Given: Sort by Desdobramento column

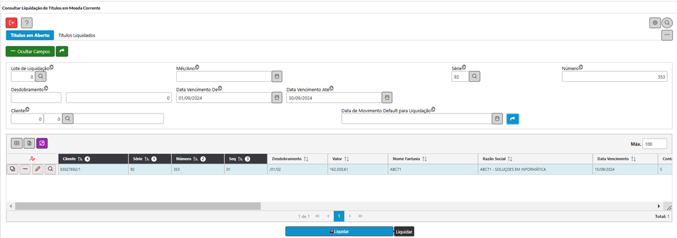Looking at the screenshot, I should coord(297,159).
